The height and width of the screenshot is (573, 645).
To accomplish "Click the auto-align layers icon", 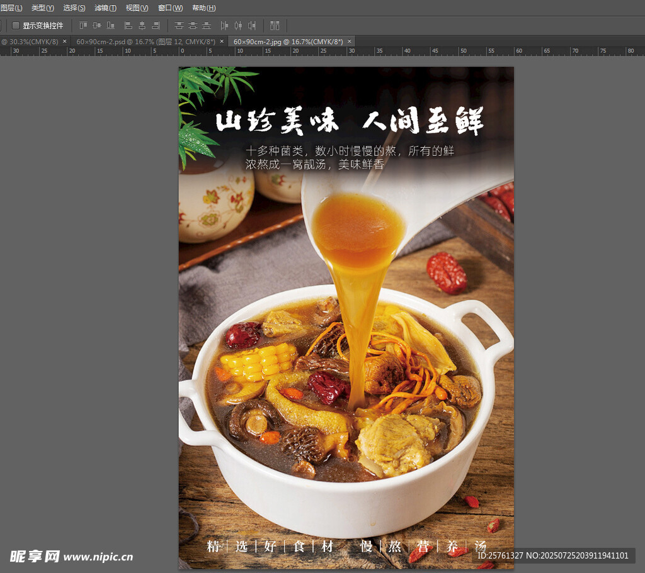I will pos(275,26).
